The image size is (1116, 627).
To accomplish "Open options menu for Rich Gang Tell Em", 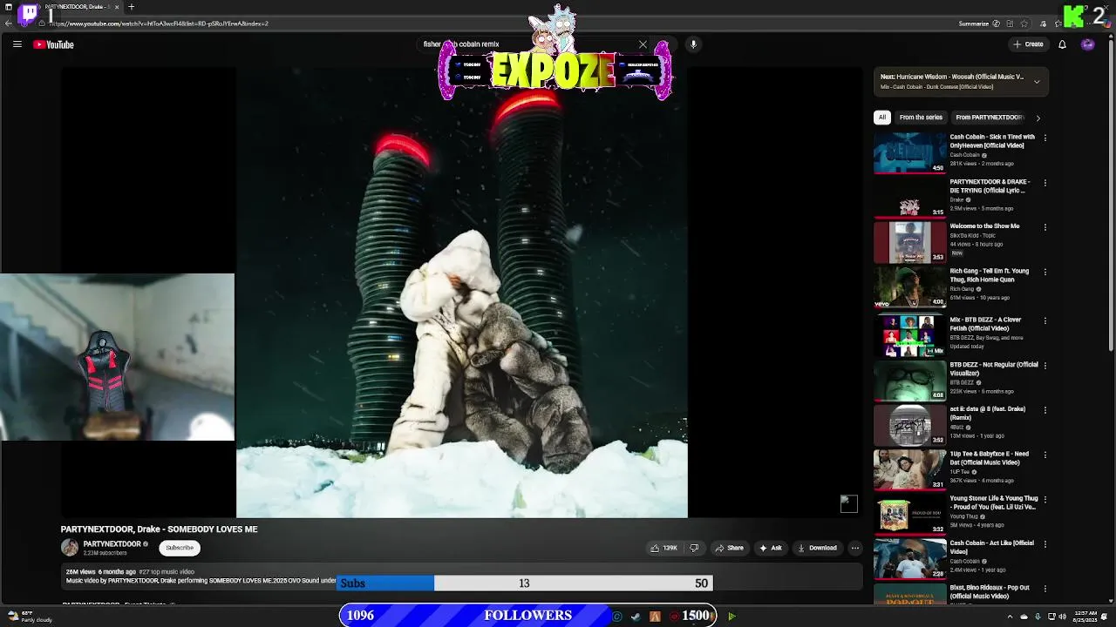I will tap(1045, 272).
